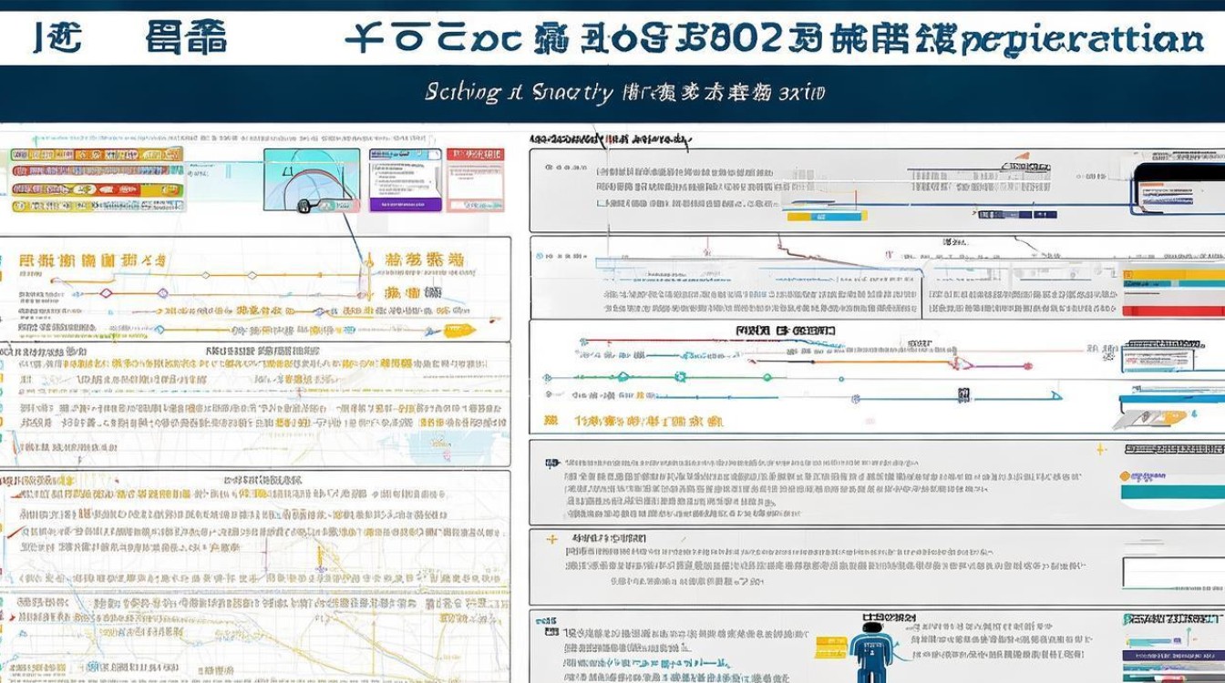Click the white diamond node on orange line
The image size is (1225, 683).
point(207,275)
